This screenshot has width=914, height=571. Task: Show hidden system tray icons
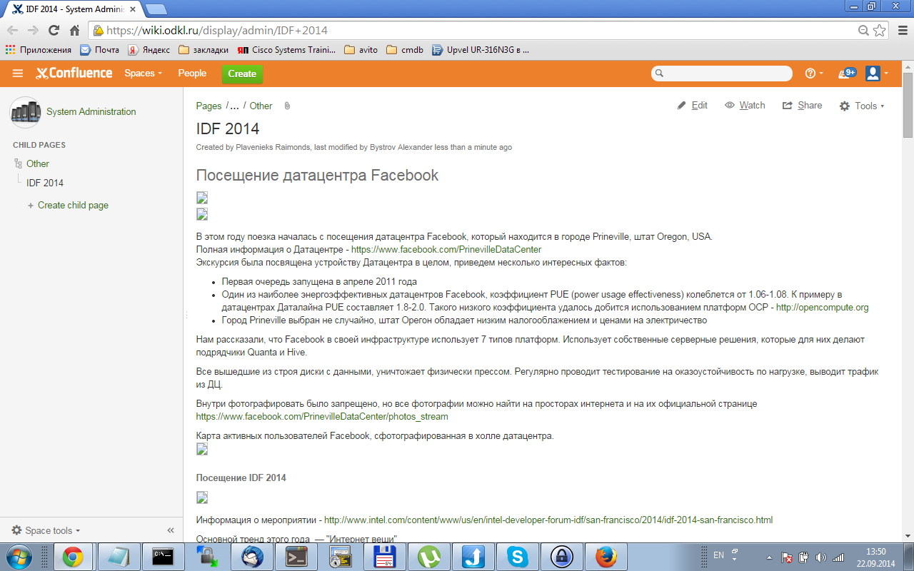[769, 557]
